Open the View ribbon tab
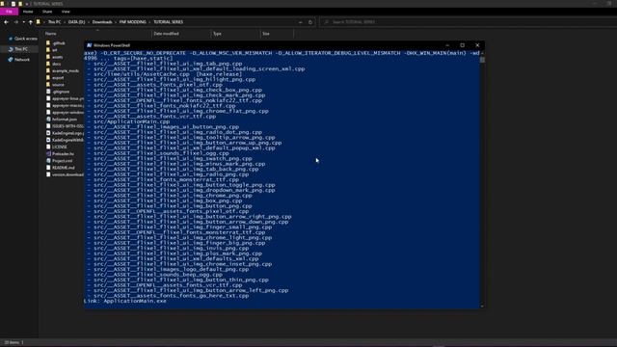Image resolution: width=617 pixels, height=347 pixels. 66,12
